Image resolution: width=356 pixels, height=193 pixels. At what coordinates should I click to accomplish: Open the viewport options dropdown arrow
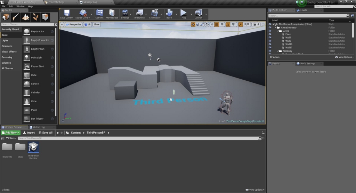[62, 24]
